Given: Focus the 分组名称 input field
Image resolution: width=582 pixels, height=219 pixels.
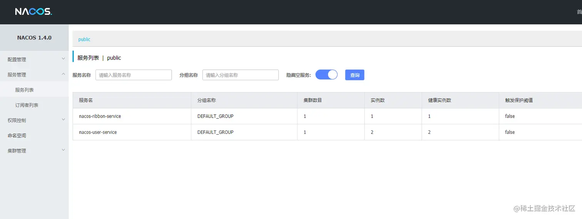Looking at the screenshot, I should [241, 75].
